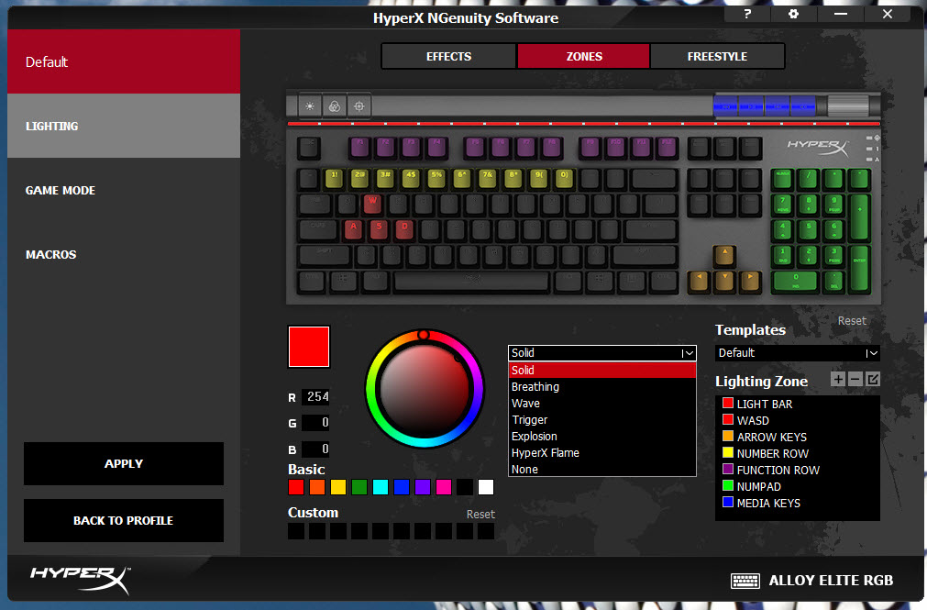Viewport: 927px width, 610px height.
Task: Click the RGB color-circles button on the keyboard
Action: tap(334, 106)
